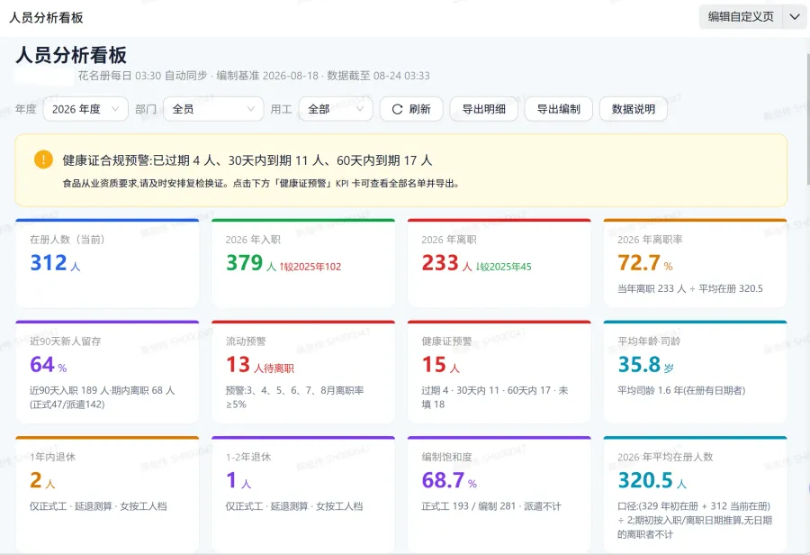The image size is (810, 555).
Task: Open the 2026 年度 year dropdown
Action: pyautogui.click(x=85, y=109)
